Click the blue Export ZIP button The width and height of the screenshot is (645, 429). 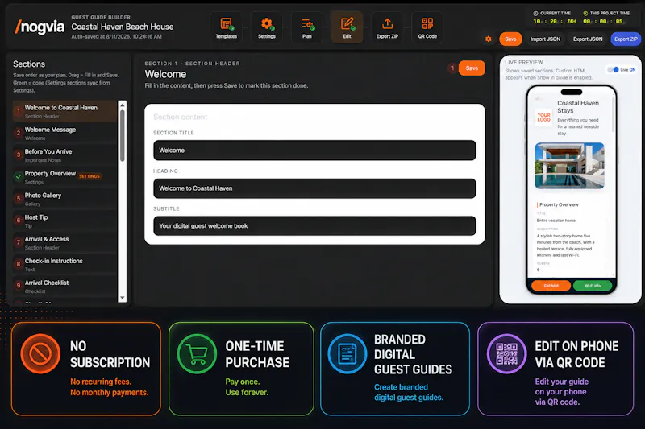coord(626,39)
